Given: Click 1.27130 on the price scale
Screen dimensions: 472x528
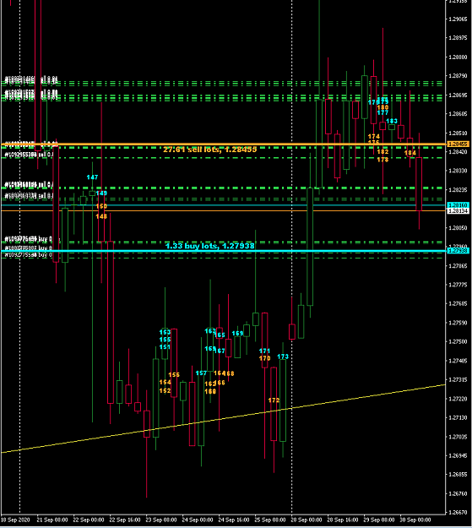Looking at the screenshot, I should point(458,418).
